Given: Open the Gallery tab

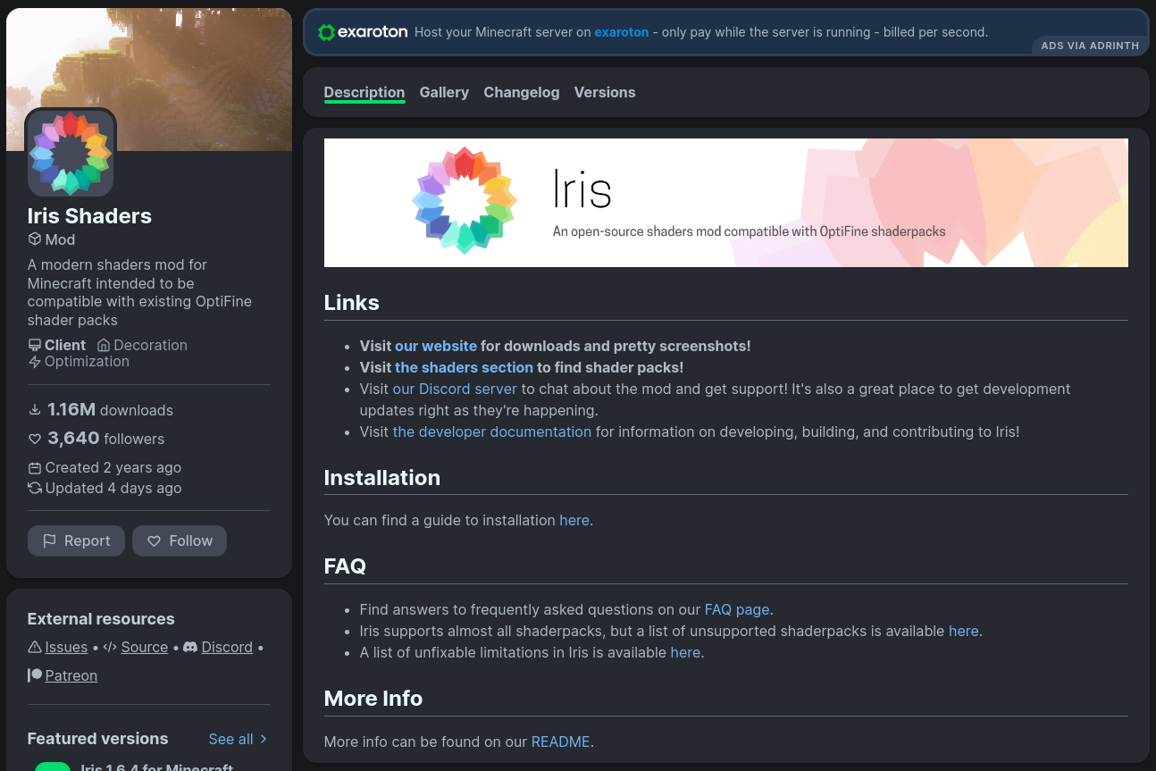Looking at the screenshot, I should pos(444,92).
